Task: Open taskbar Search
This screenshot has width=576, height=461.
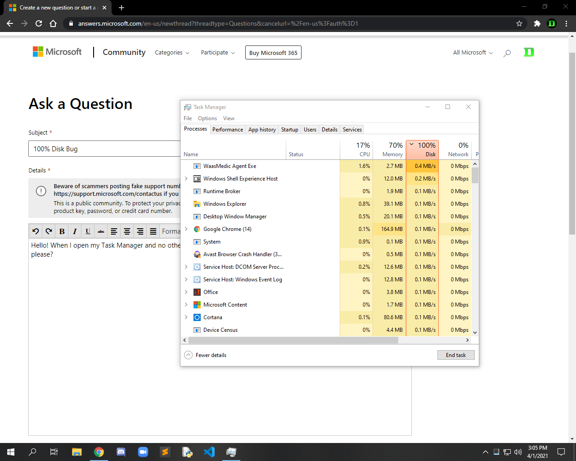Action: 32,452
